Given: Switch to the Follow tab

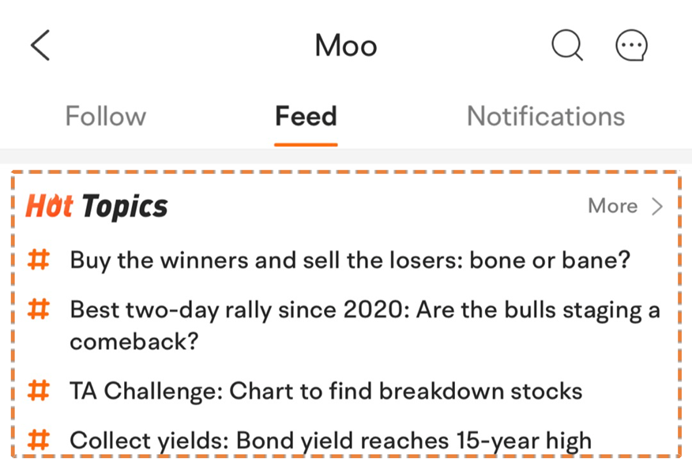Looking at the screenshot, I should [106, 116].
